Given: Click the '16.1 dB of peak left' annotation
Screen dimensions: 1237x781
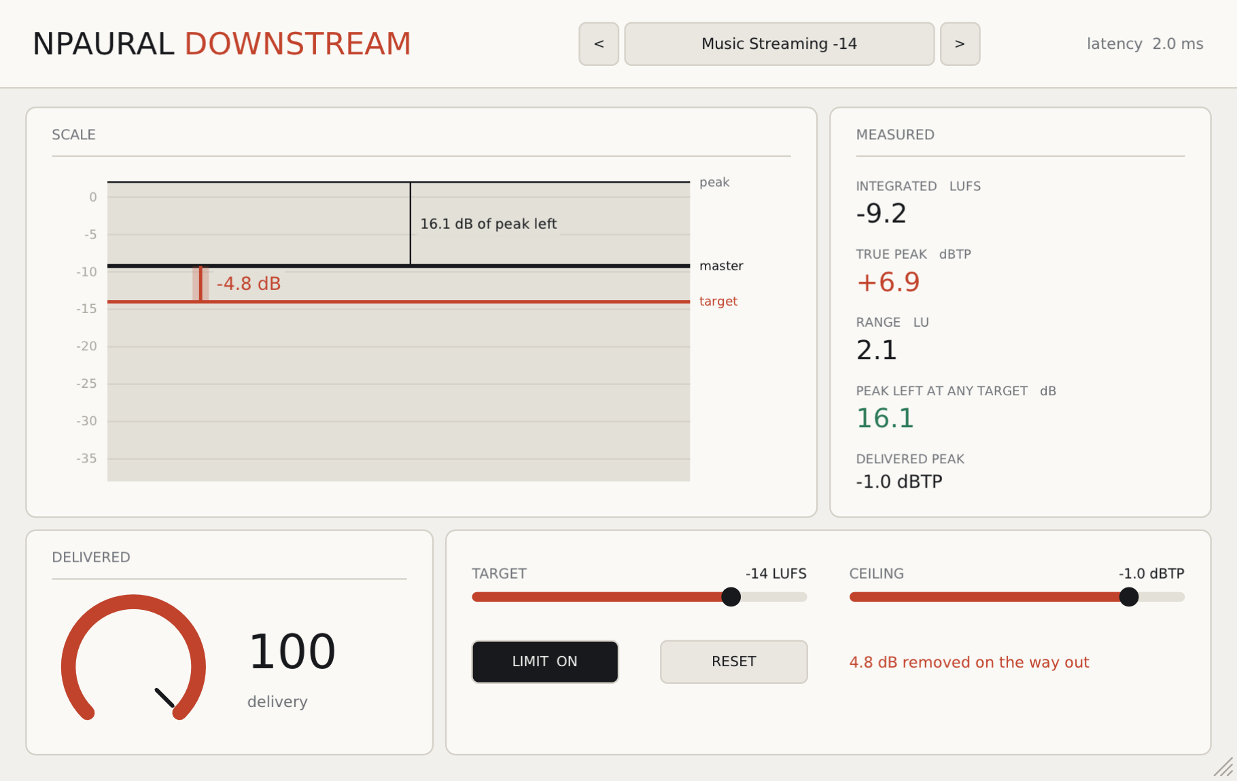Looking at the screenshot, I should click(488, 223).
